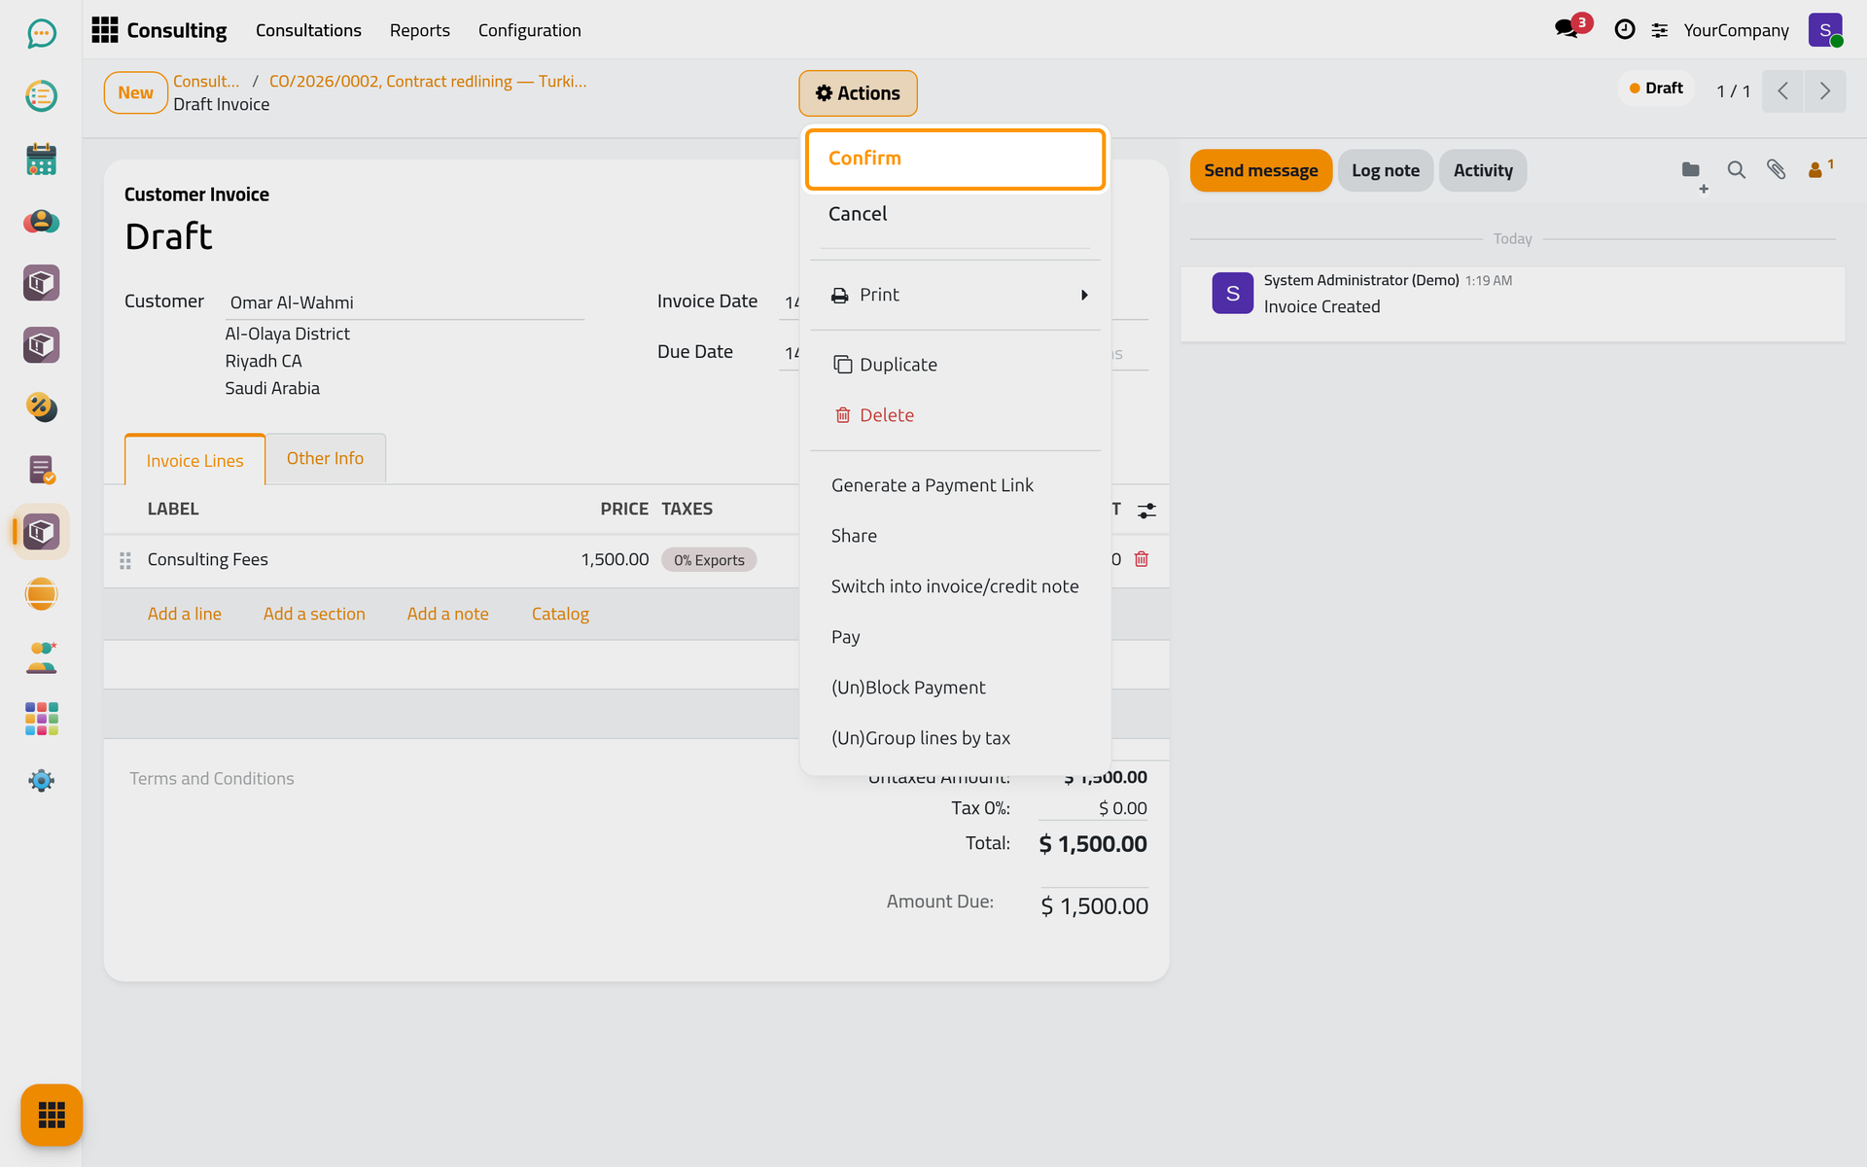Go to the next record arrow
1867x1167 pixels.
[x=1825, y=91]
